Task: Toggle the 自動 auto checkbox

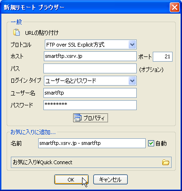Action: click(x=151, y=143)
